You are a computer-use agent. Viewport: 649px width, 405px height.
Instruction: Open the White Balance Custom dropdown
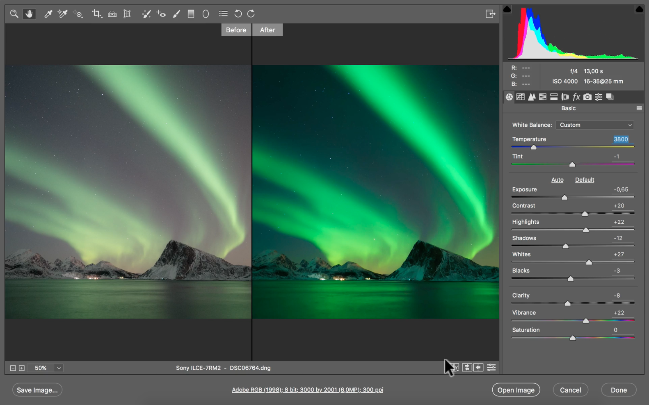click(x=594, y=125)
